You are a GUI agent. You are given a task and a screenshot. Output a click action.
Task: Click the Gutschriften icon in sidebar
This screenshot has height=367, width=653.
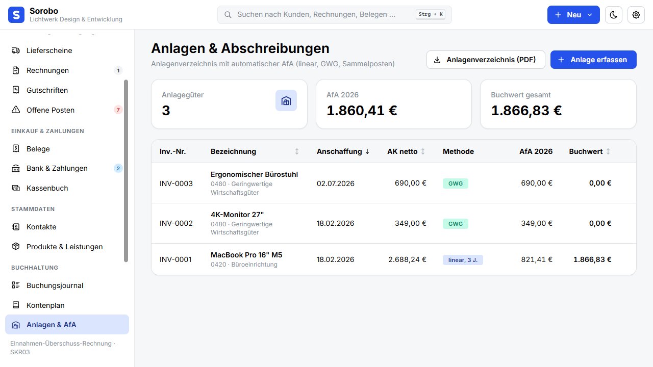pos(16,90)
